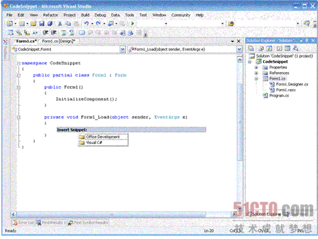Click the Uncomment selected lines icon
This screenshot has height=239, width=318.
(72, 33)
